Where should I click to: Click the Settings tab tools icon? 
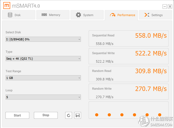pos(147,15)
